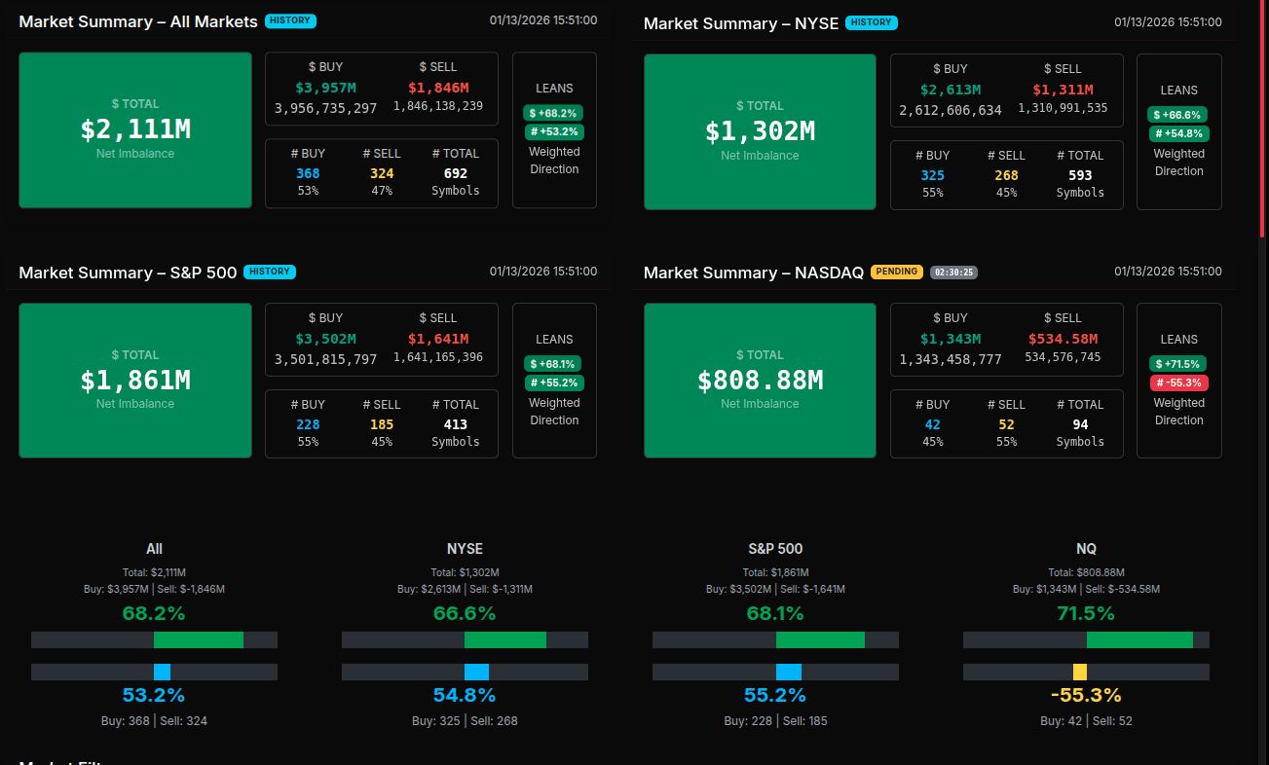Click the NYSE $1,302M Net Imbalance tile
This screenshot has width=1269, height=765.
click(760, 131)
